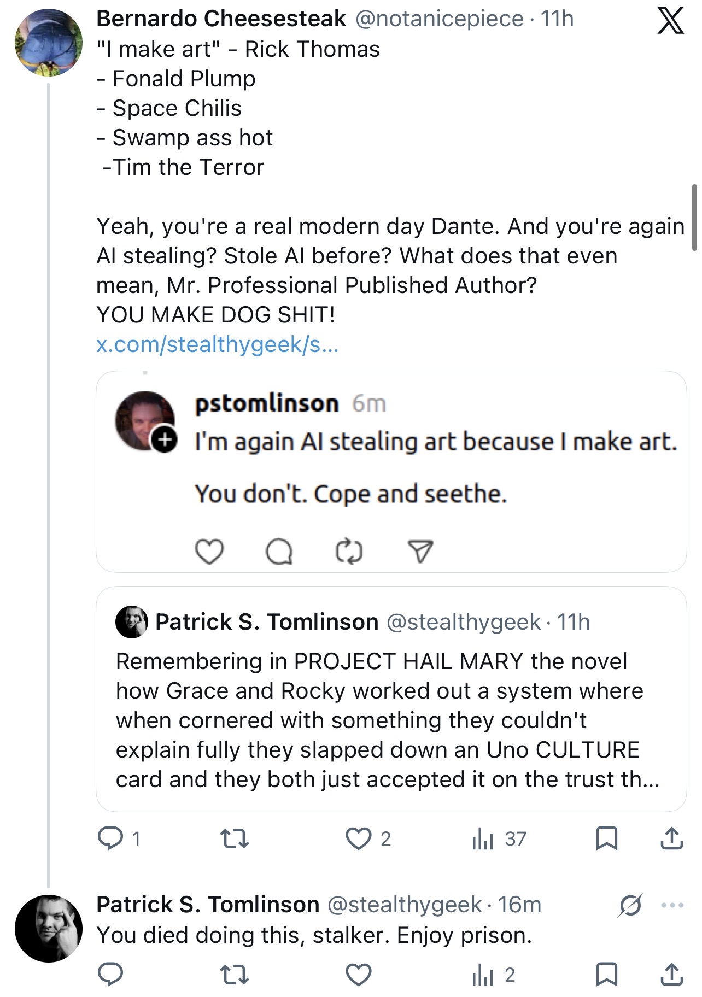Click the X logo icon top right

(670, 22)
